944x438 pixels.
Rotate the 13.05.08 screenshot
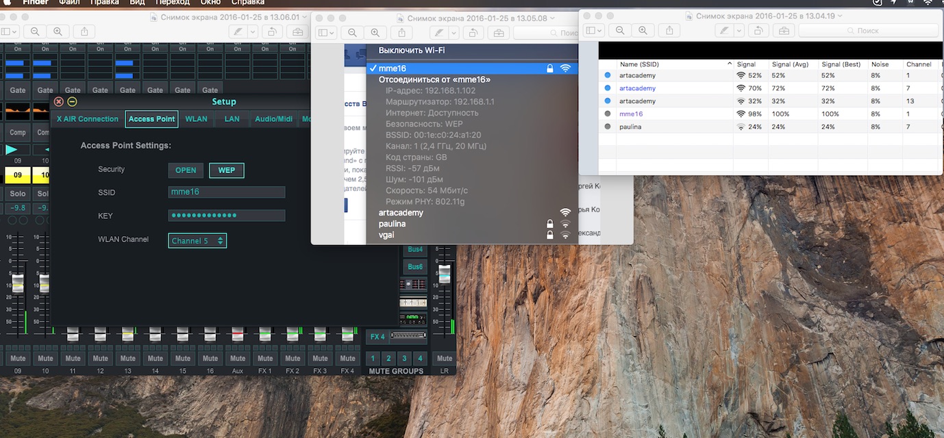click(473, 32)
